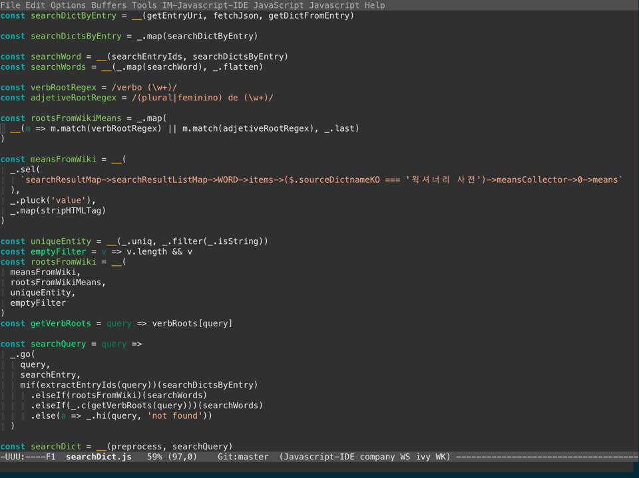Screen dimensions: 639x478
Task: Open the JavaScript menu
Action: 278,5
